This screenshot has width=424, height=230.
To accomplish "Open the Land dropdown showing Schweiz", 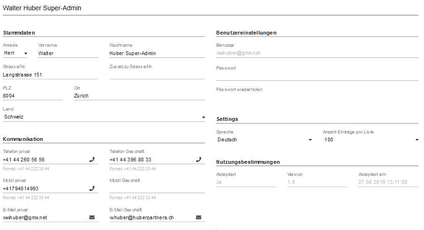I will tap(104, 117).
